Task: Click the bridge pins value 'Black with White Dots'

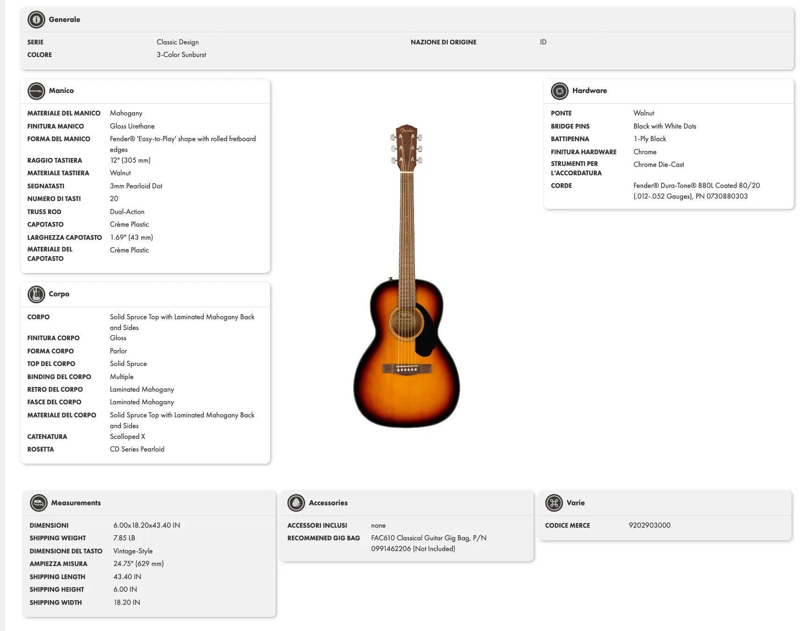Action: 665,126
